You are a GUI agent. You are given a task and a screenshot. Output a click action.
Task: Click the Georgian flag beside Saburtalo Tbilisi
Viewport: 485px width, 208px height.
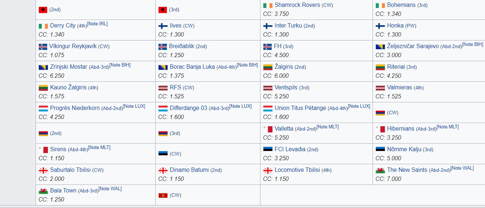(x=43, y=170)
